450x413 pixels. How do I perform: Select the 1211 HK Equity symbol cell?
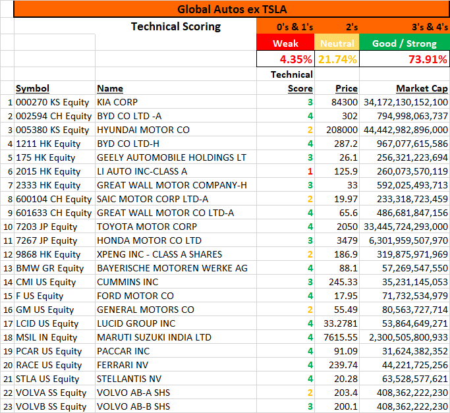click(55, 143)
